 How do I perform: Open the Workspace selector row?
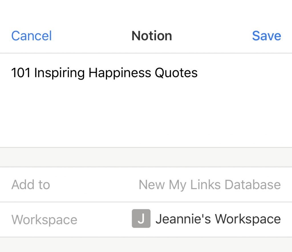point(146,219)
